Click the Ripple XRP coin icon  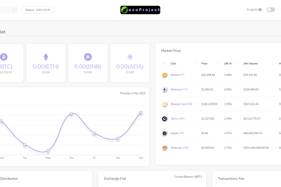pyautogui.click(x=164, y=133)
